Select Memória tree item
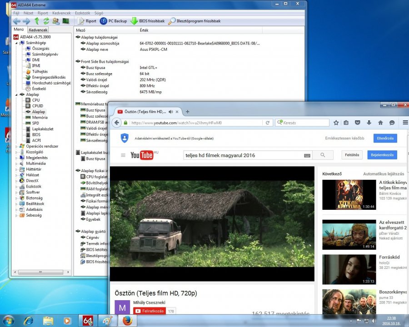Screen dimensions: 409x327 click(x=40, y=117)
